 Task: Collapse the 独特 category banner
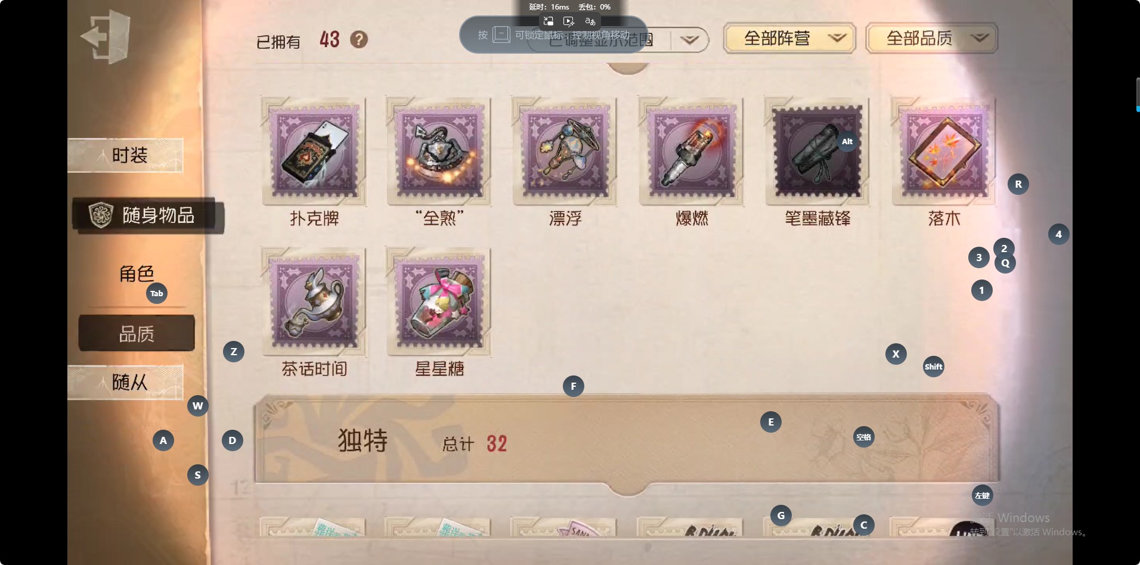[x=627, y=441]
